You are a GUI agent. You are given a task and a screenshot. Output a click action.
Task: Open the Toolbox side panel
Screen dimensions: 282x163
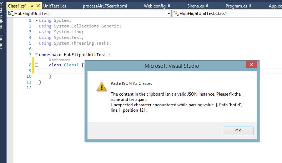(2, 41)
